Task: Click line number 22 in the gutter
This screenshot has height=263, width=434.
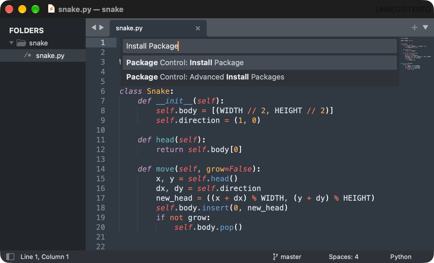Action: click(101, 246)
